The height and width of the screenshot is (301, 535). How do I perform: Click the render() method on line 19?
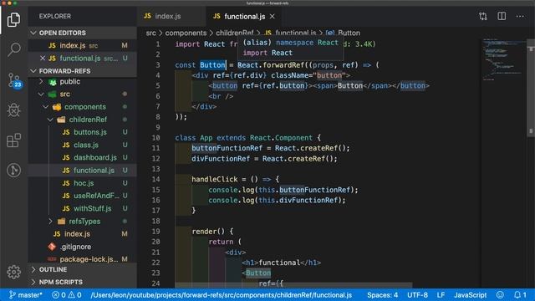pos(208,232)
